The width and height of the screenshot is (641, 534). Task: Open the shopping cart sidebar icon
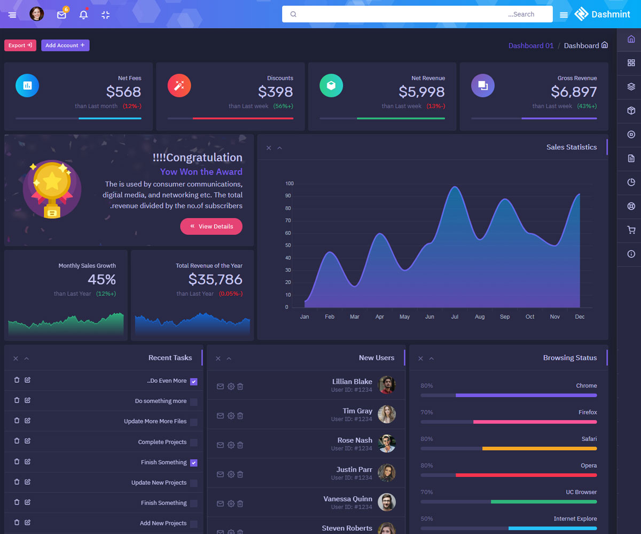pos(631,230)
